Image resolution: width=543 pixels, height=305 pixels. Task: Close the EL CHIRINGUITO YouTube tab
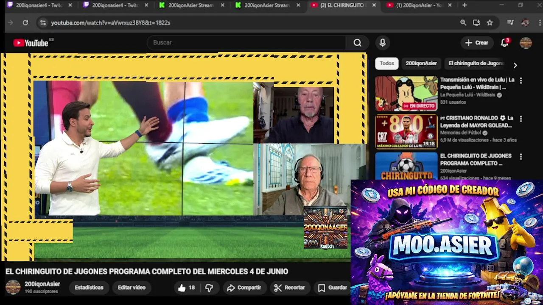click(x=374, y=5)
